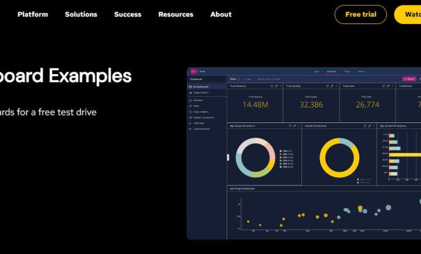Go to the About page

pos(221,15)
